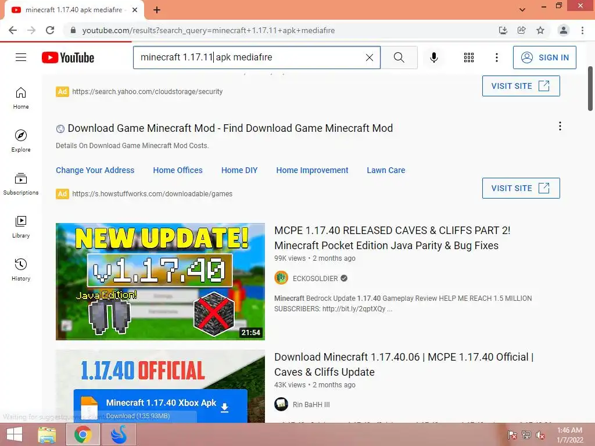The width and height of the screenshot is (595, 446).
Task: Open YouTube settings three-dot menu
Action: point(496,57)
